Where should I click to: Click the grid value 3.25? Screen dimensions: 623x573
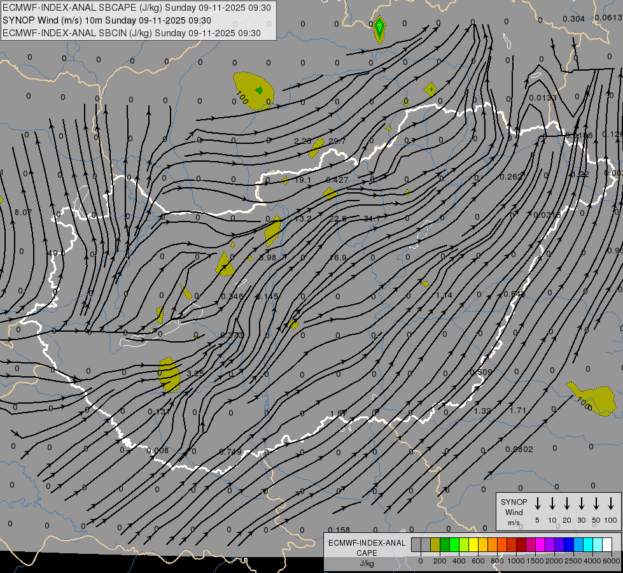click(x=195, y=373)
